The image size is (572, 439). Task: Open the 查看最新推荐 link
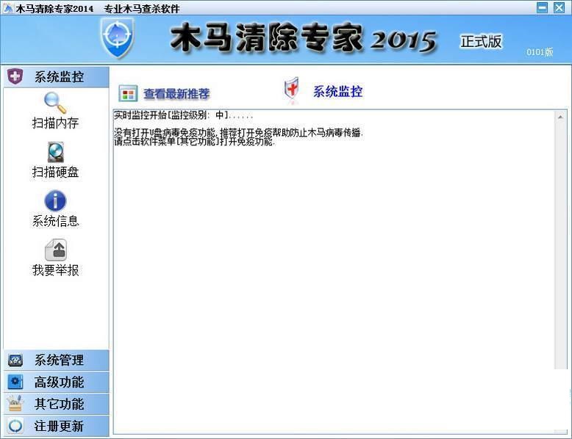[176, 94]
